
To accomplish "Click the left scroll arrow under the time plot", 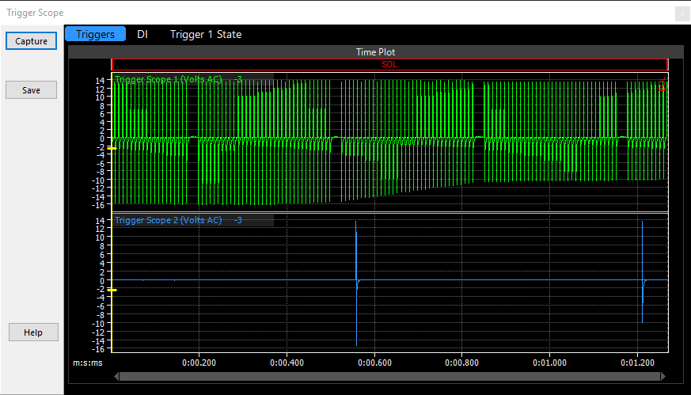I will click(x=119, y=377).
